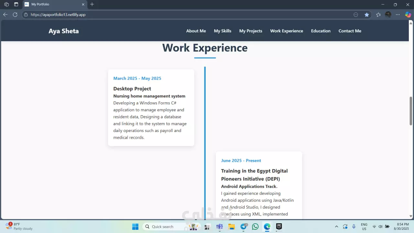This screenshot has height=233, width=414.
Task: Open the tab actions menu icon
Action: [16, 5]
